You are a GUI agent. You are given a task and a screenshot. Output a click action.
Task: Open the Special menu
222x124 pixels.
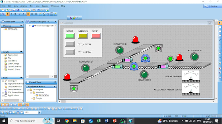click(x=45, y=6)
